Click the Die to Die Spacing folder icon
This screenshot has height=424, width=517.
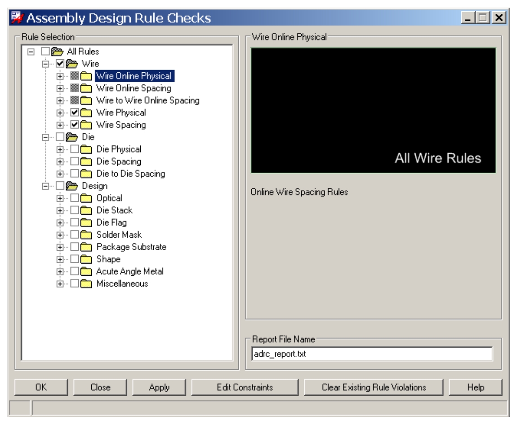click(x=87, y=174)
